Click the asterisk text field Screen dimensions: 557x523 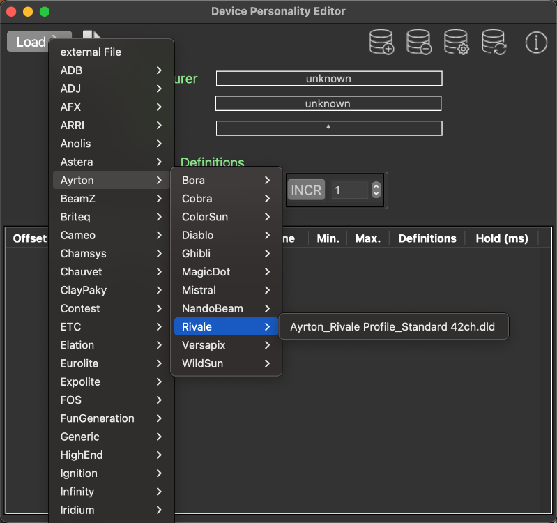[x=328, y=128]
